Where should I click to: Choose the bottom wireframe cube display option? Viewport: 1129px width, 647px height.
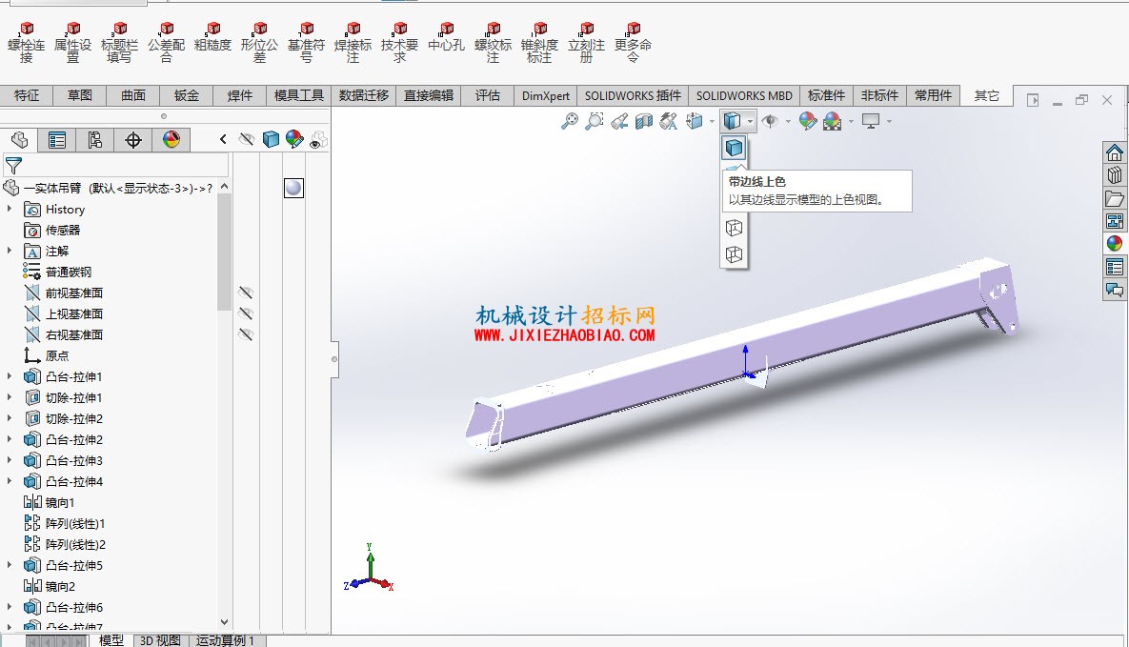click(x=734, y=254)
